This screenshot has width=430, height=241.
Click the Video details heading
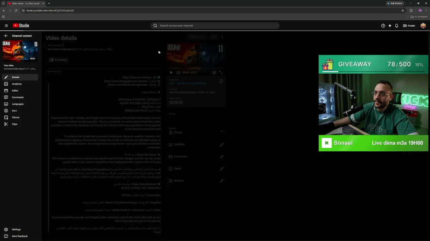pyautogui.click(x=61, y=38)
